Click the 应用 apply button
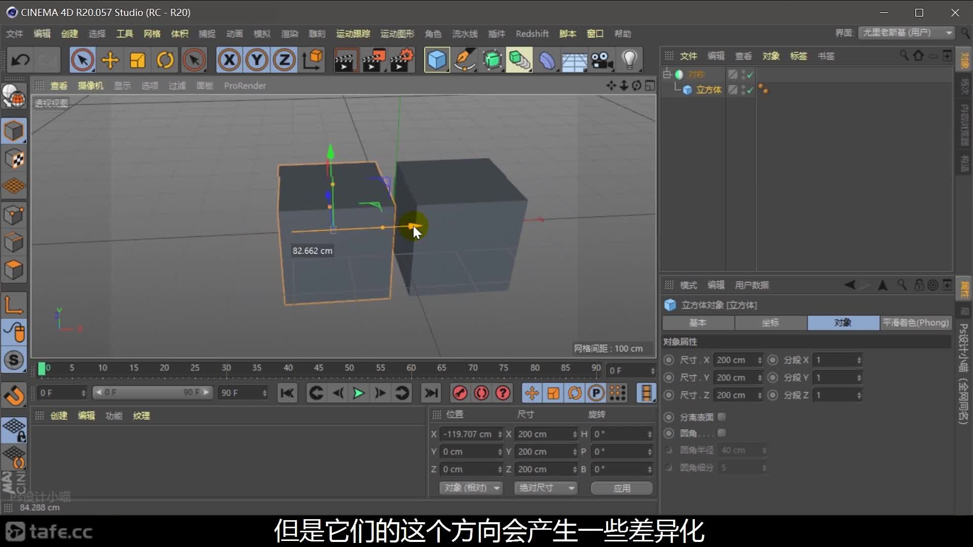Screen dimensions: 973x547 [x=622, y=488]
